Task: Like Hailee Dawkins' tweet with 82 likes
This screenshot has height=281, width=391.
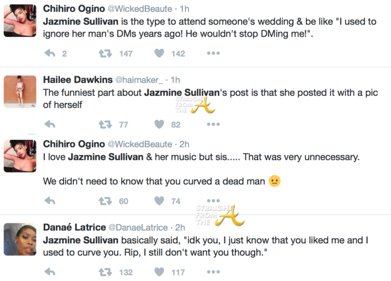Action: pyautogui.click(x=159, y=124)
